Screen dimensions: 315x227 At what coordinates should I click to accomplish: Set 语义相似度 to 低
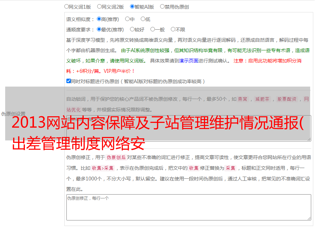[x=143, y=19]
